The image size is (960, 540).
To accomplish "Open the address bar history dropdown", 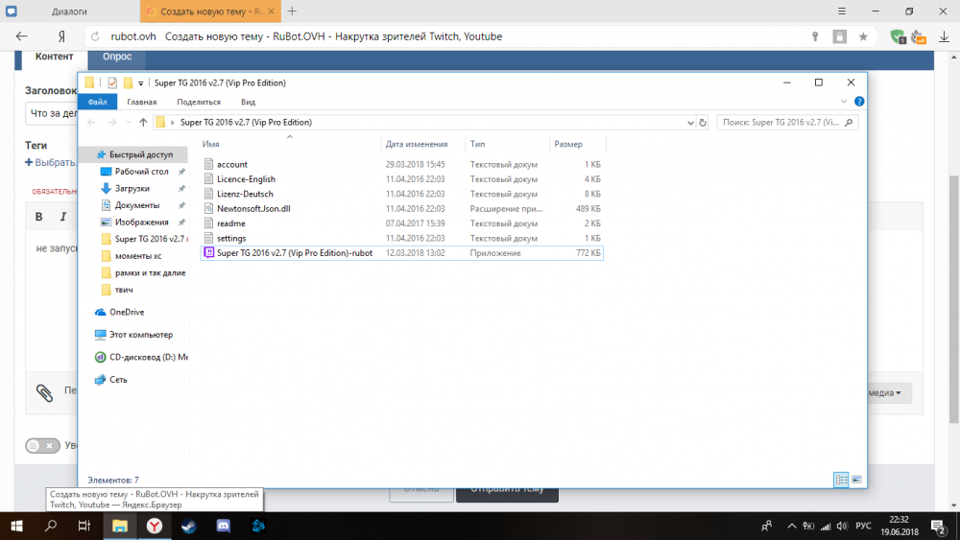I will (x=690, y=123).
